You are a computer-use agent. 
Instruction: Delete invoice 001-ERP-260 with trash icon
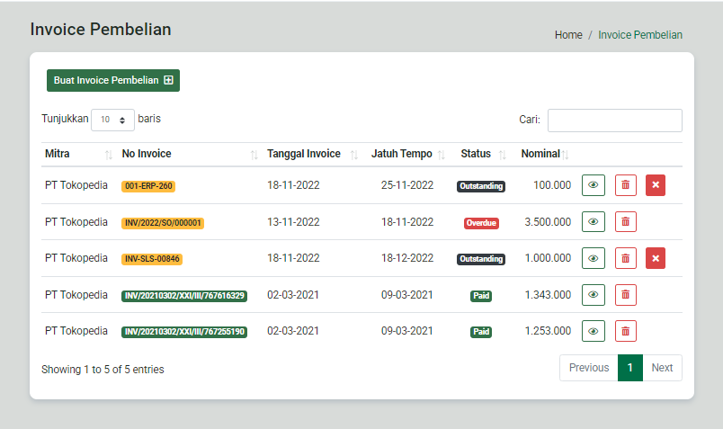(x=626, y=185)
